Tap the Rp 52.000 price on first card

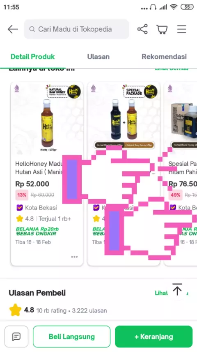32,184
